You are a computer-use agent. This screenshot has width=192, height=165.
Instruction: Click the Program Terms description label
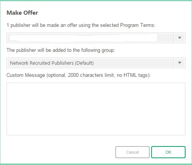[x=81, y=25]
